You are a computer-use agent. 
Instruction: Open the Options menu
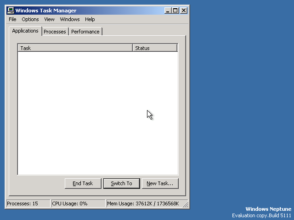pos(30,19)
